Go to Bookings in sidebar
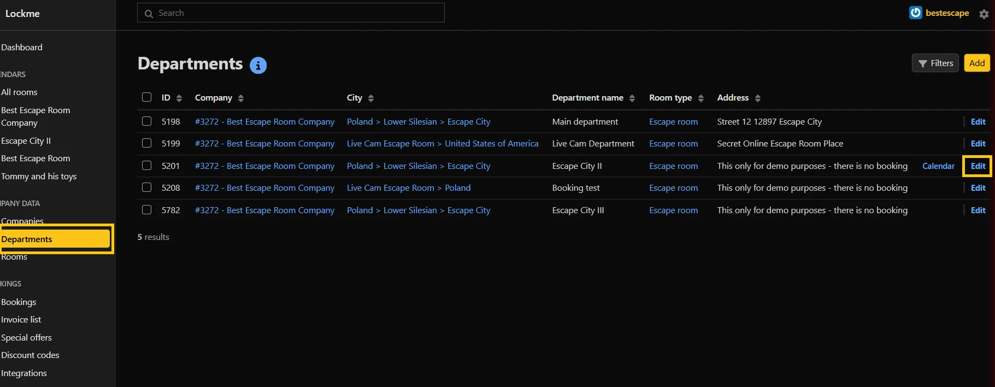Screen dimensions: 995x387 (x=19, y=302)
